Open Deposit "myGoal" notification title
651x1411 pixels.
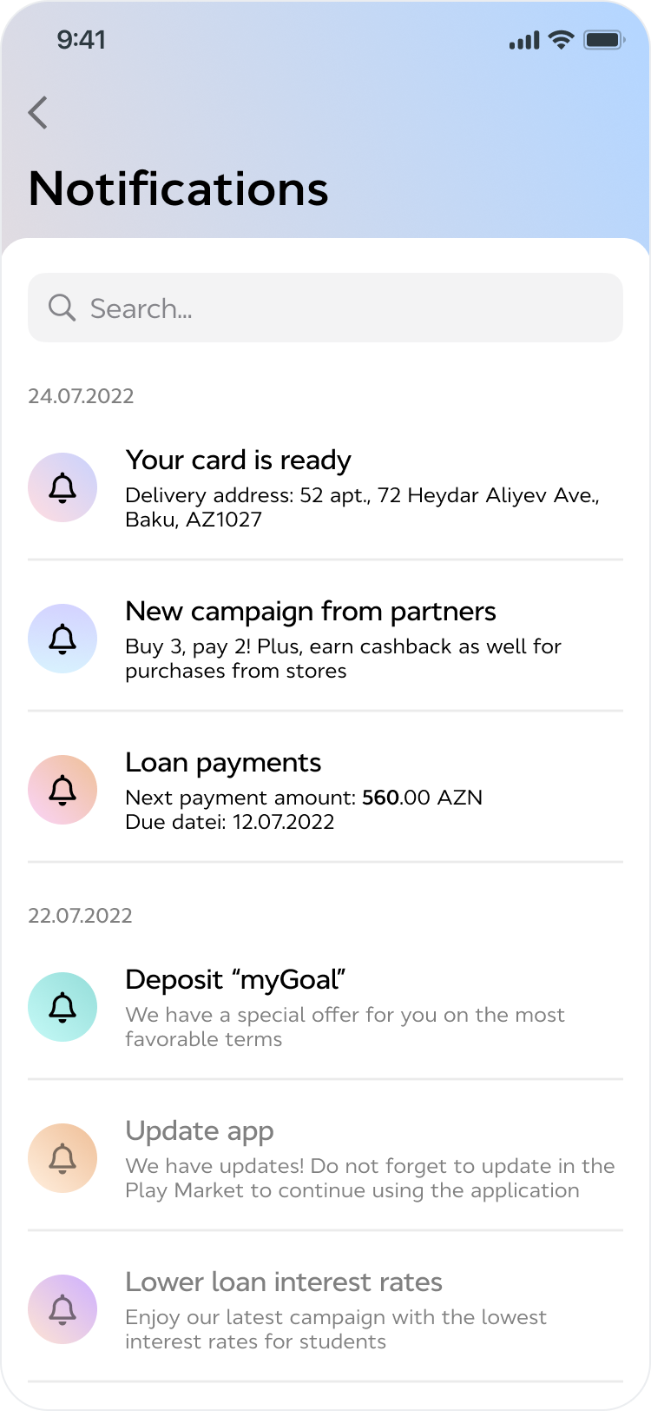point(236,979)
